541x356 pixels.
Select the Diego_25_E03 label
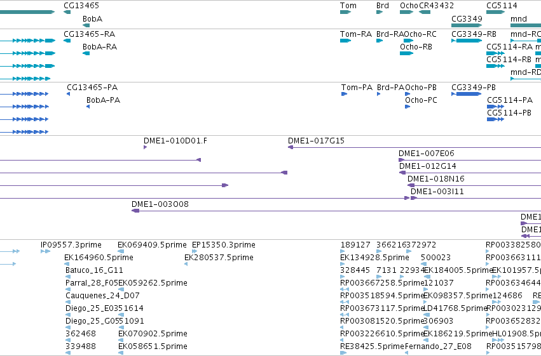[x=92, y=309]
